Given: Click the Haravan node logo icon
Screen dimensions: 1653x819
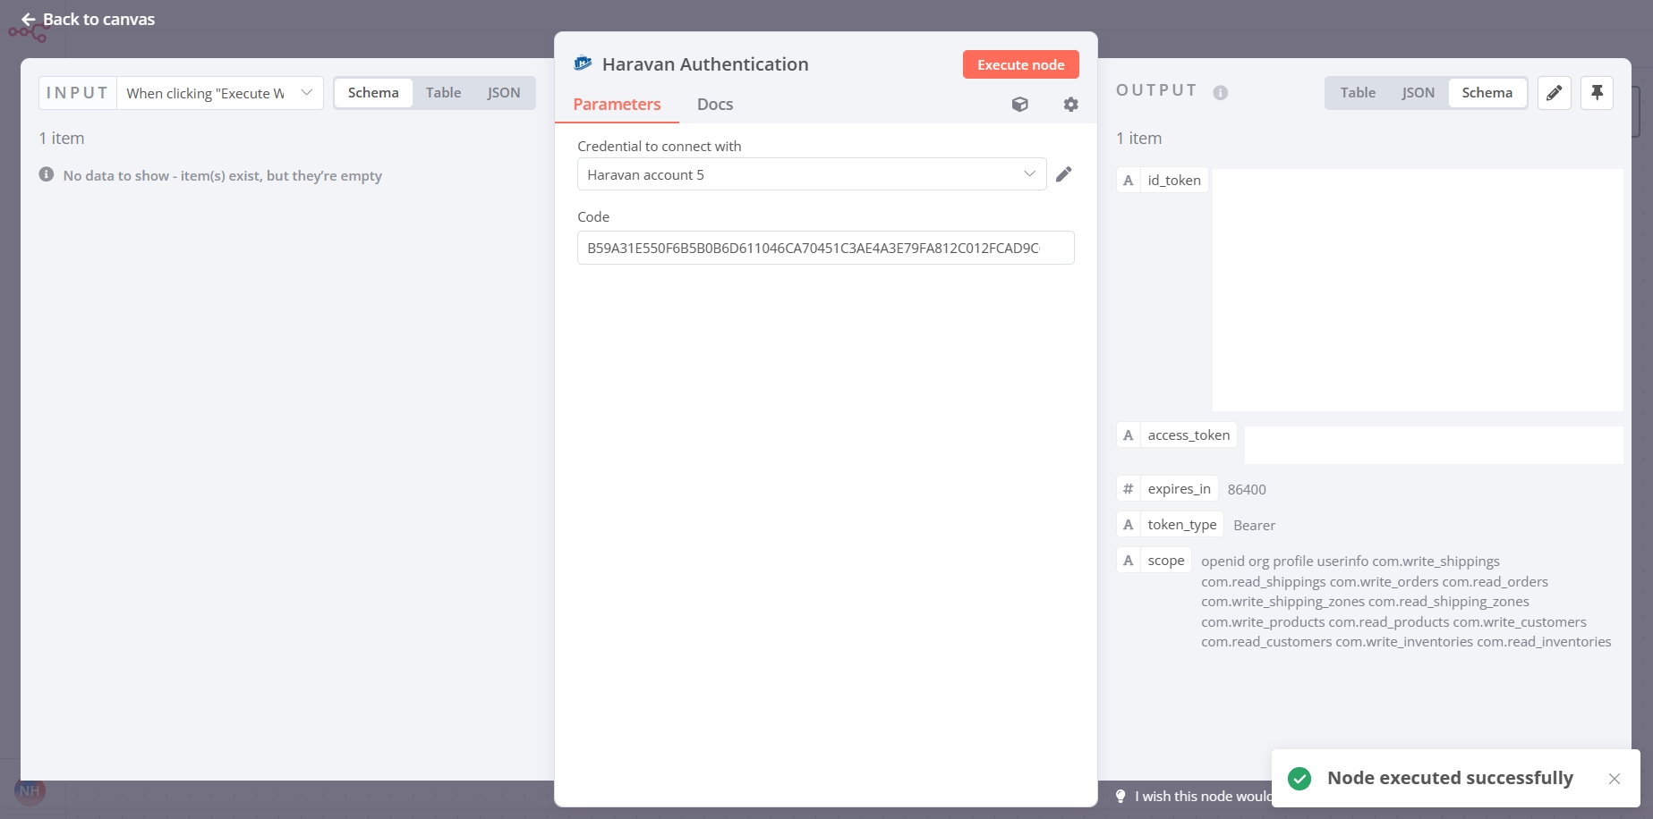Looking at the screenshot, I should [x=584, y=63].
